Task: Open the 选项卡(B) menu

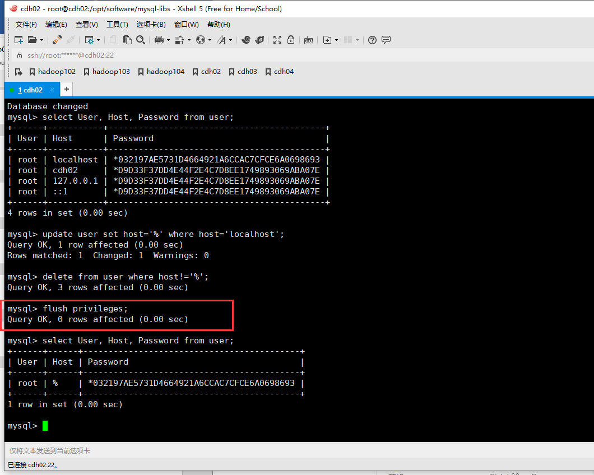Action: (151, 25)
